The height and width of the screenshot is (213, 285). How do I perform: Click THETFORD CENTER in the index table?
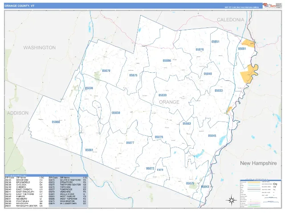click(x=70, y=185)
